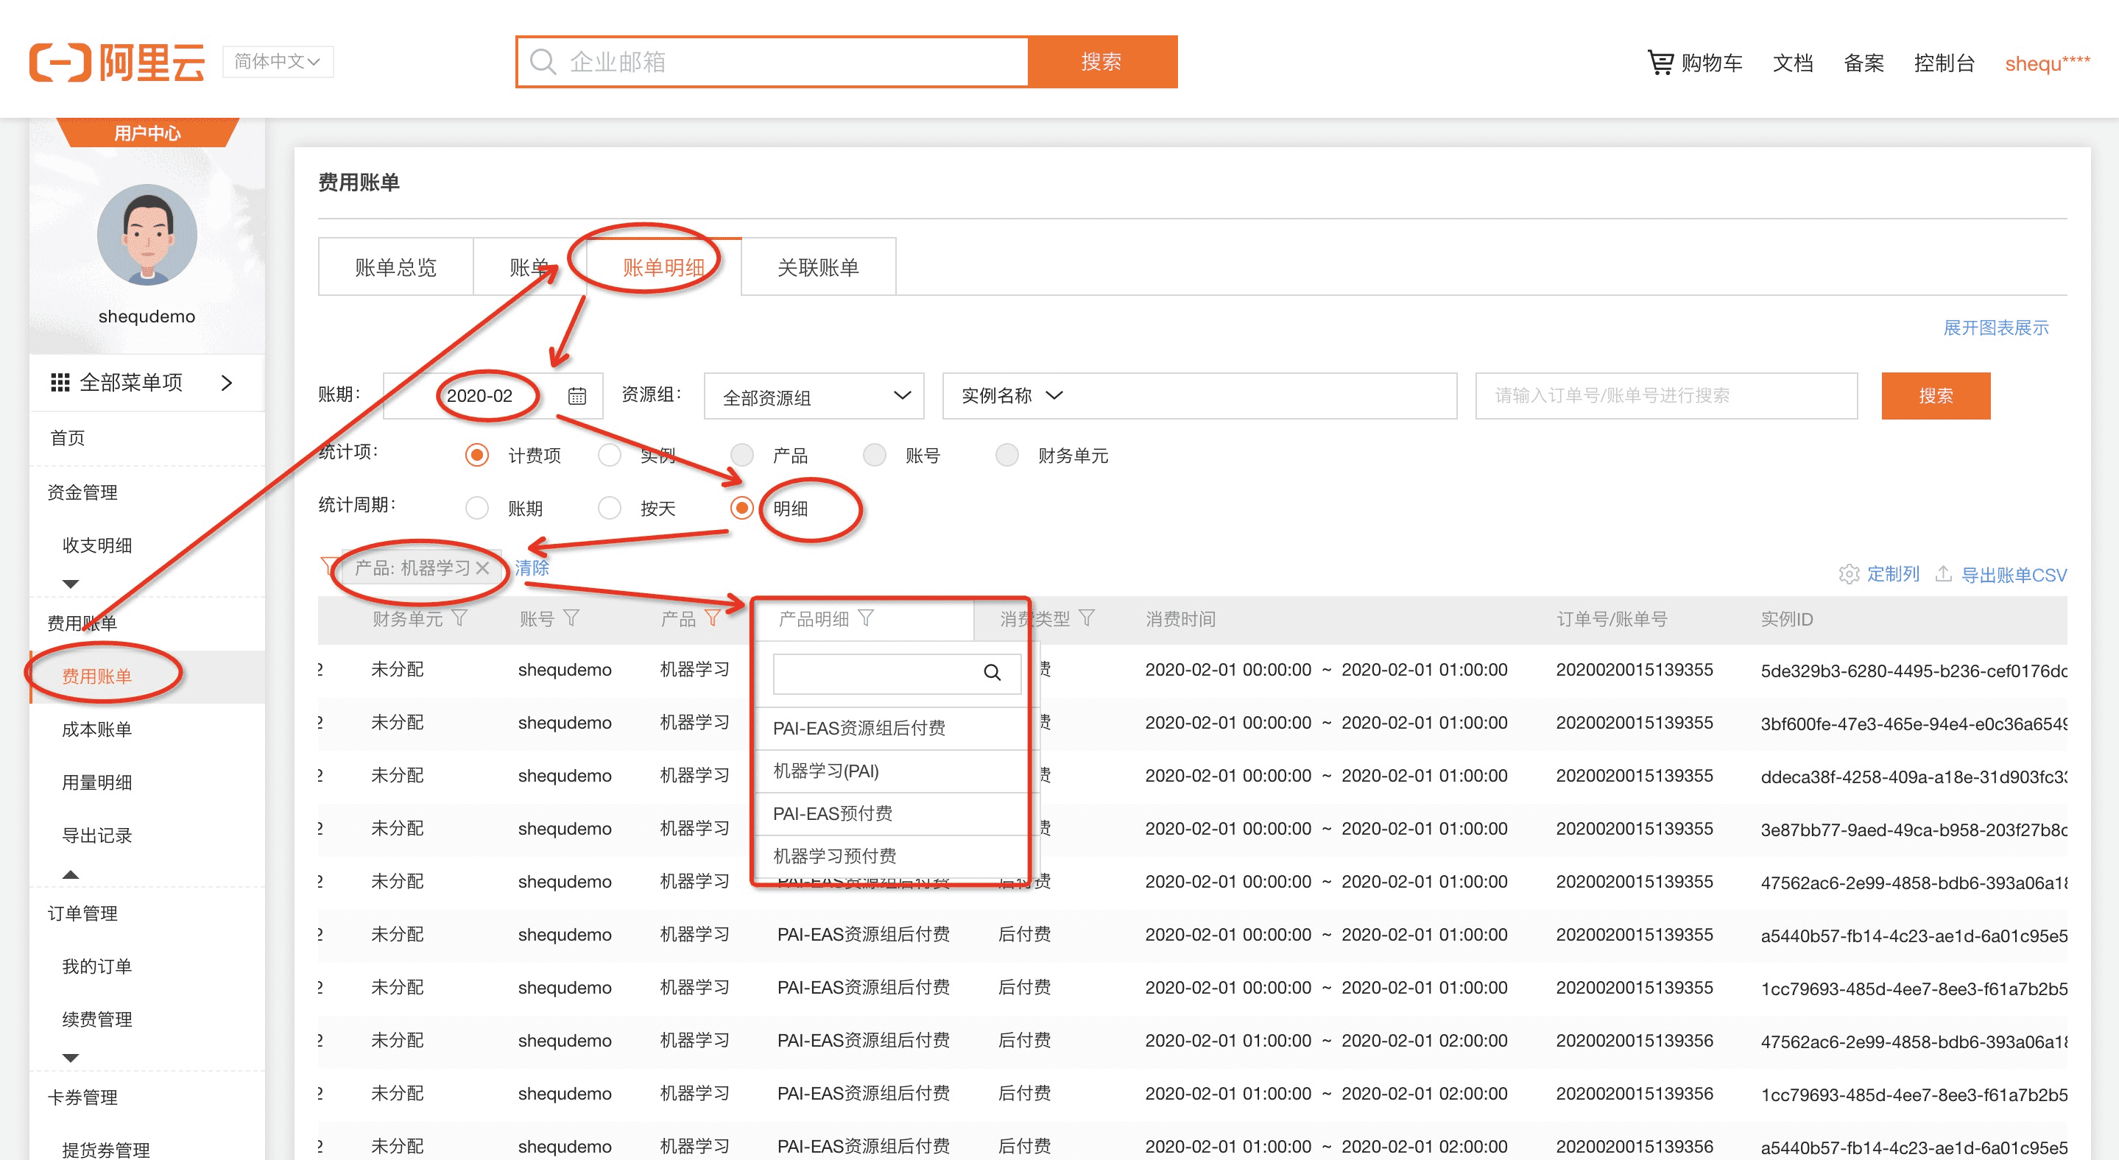Open 用量明细 in the sidebar
This screenshot has width=2119, height=1160.
[97, 782]
